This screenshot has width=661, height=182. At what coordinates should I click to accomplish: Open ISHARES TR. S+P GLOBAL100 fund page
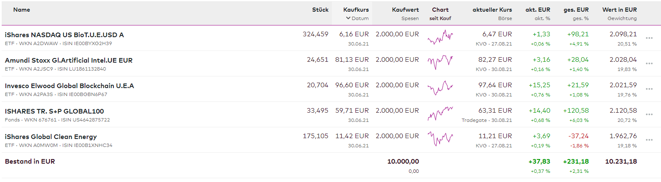pos(54,111)
